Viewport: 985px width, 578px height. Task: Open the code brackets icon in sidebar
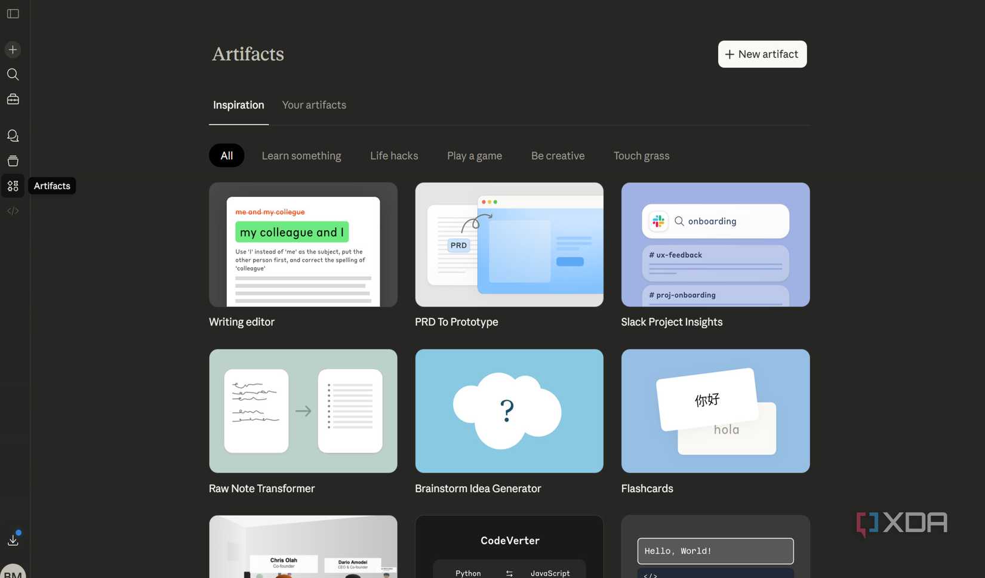(13, 211)
